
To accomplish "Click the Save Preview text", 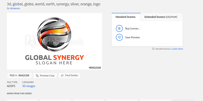I will coord(132,37).
